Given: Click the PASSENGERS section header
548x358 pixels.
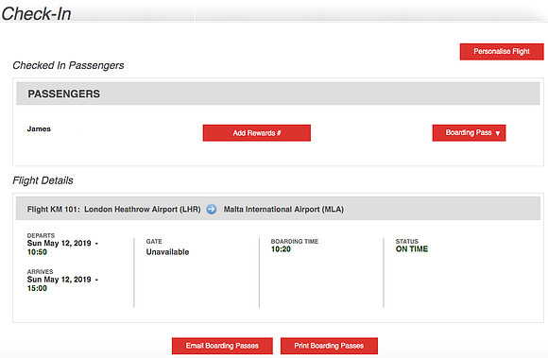Looking at the screenshot, I should point(278,94).
